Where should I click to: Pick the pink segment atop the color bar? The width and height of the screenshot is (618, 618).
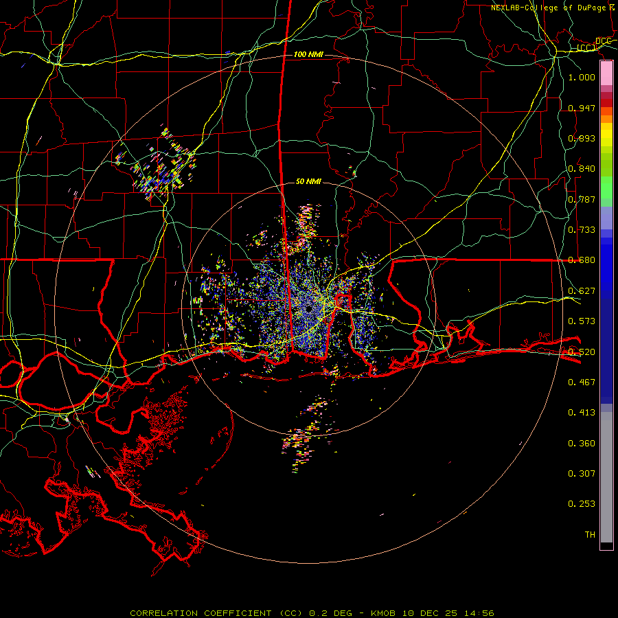click(606, 73)
